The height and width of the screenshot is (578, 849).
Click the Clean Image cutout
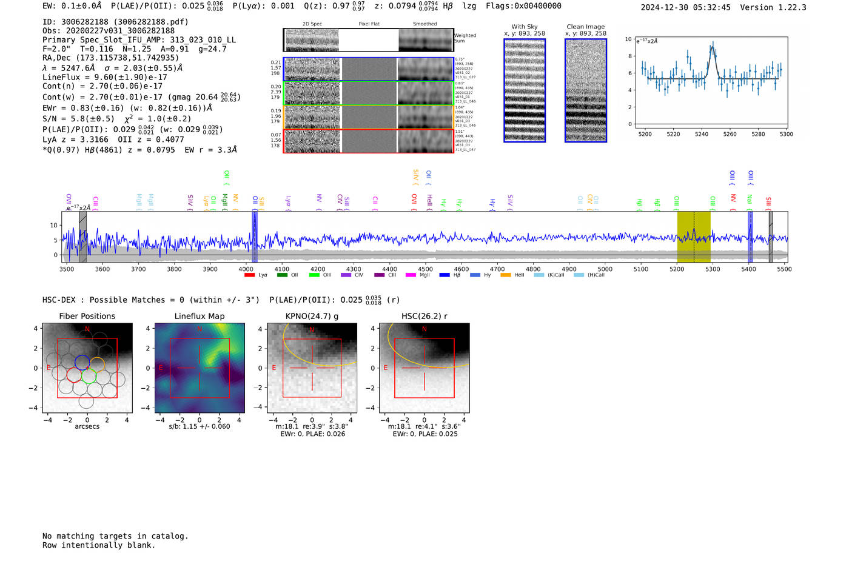[586, 90]
